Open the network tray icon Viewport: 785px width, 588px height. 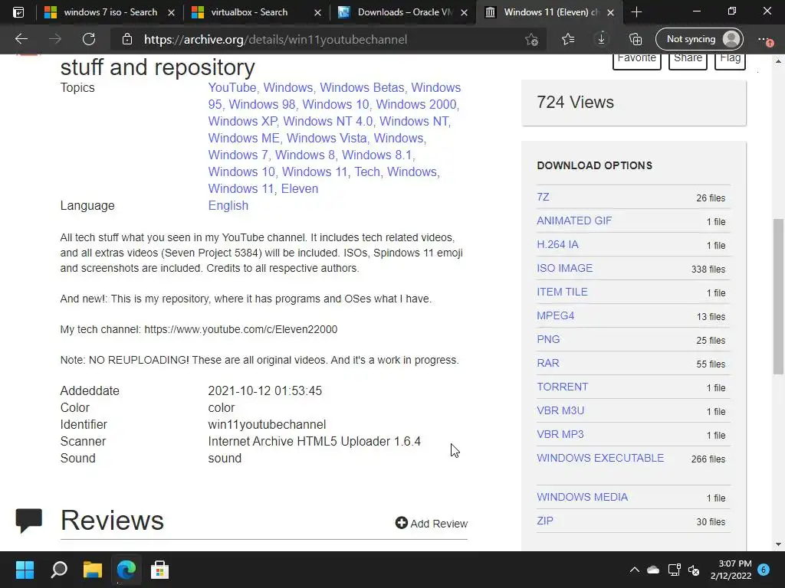[x=674, y=570]
